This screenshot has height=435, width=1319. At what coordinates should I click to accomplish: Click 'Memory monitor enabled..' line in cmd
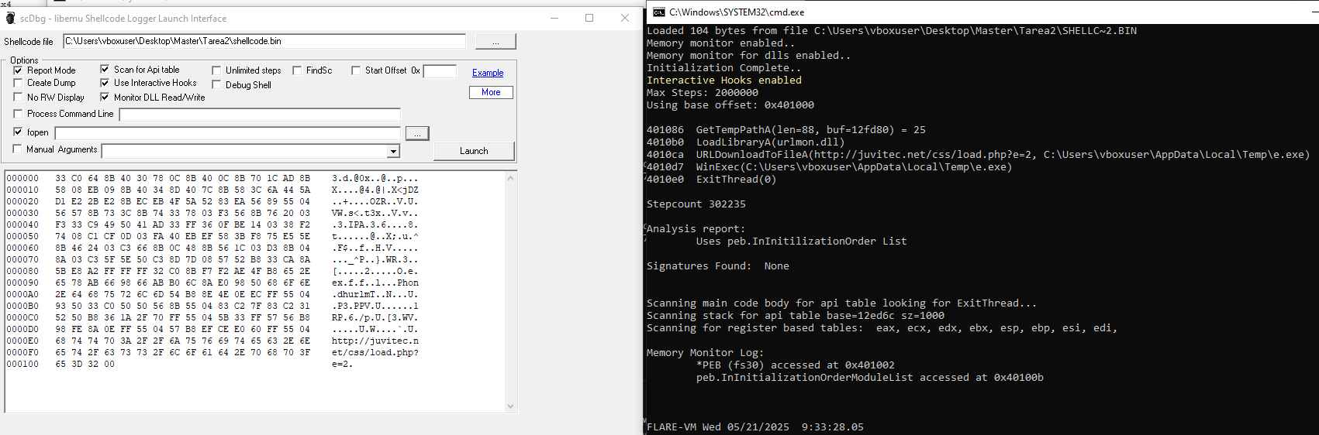pyautogui.click(x=721, y=43)
